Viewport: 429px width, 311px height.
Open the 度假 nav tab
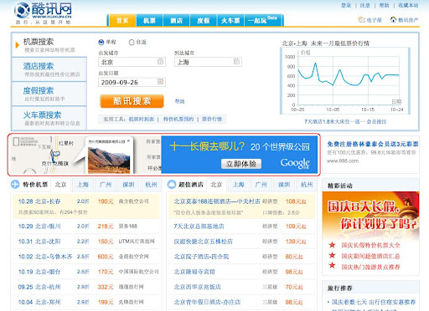coord(204,20)
